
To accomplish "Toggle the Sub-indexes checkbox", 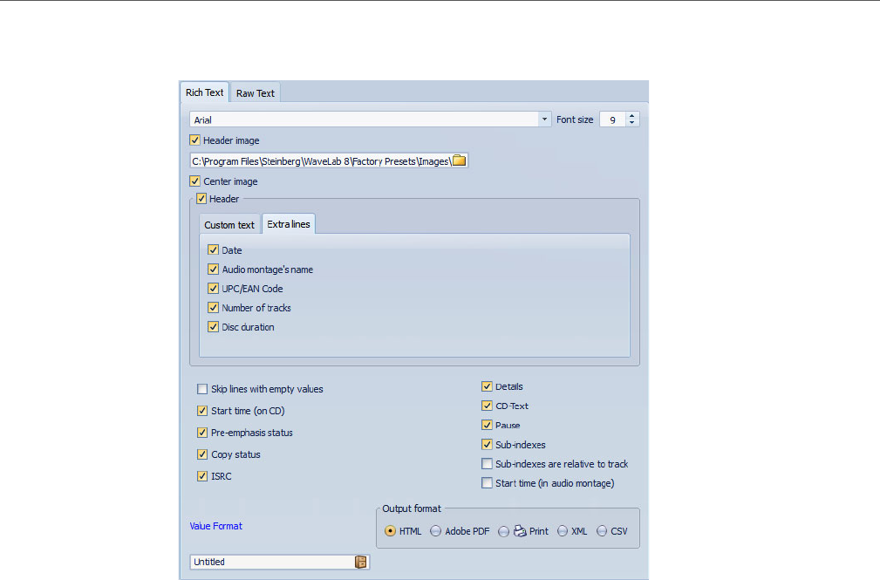I will coord(487,444).
